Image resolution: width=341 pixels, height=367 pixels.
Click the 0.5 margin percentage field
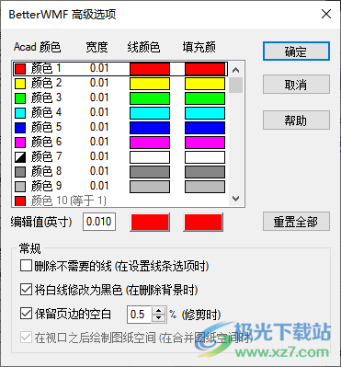(x=139, y=314)
